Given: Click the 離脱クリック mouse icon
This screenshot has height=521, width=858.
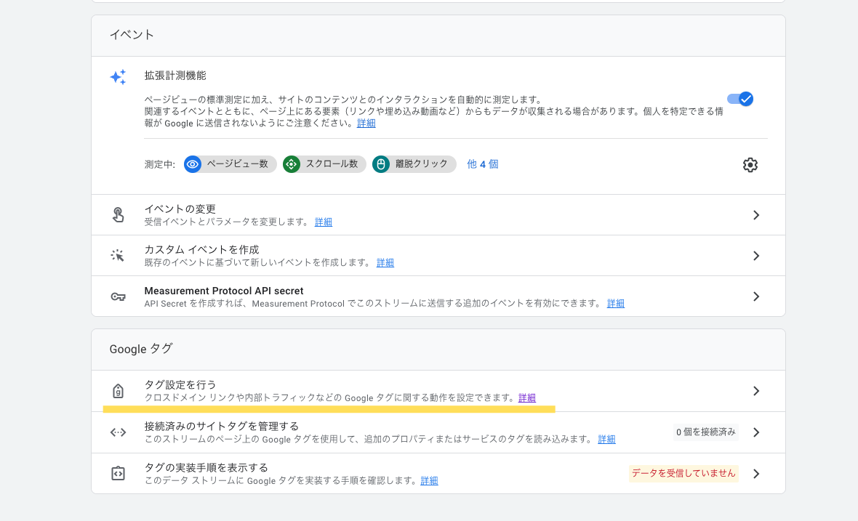Looking at the screenshot, I should click(381, 164).
